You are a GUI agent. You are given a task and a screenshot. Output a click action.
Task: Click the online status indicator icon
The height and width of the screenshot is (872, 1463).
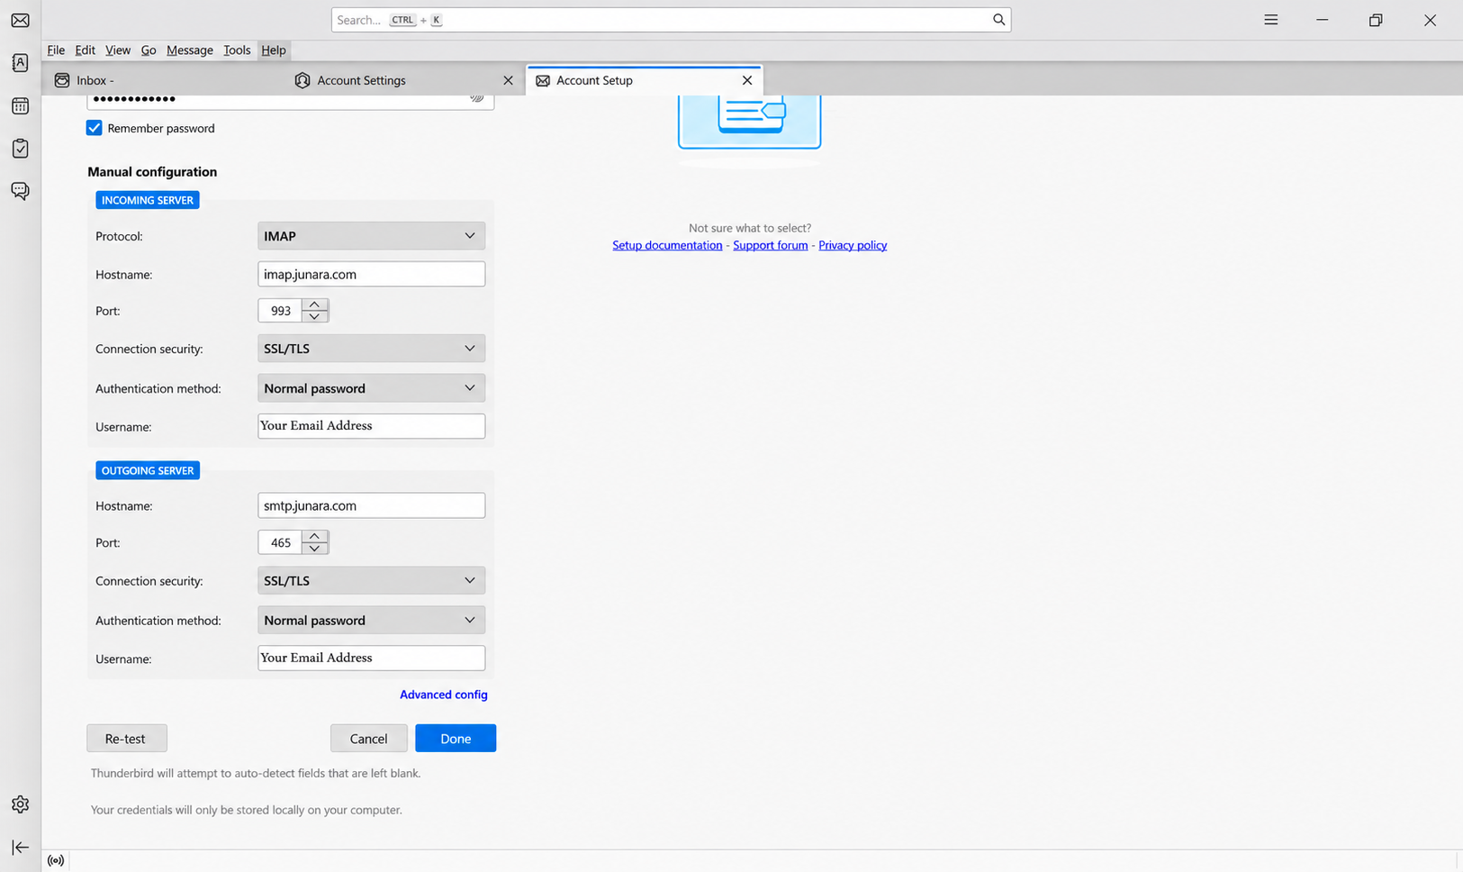pos(56,861)
